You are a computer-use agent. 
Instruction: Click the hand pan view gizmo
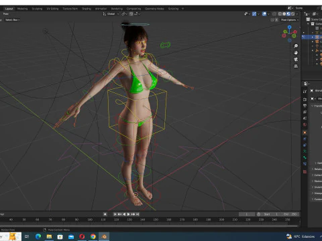click(x=296, y=53)
